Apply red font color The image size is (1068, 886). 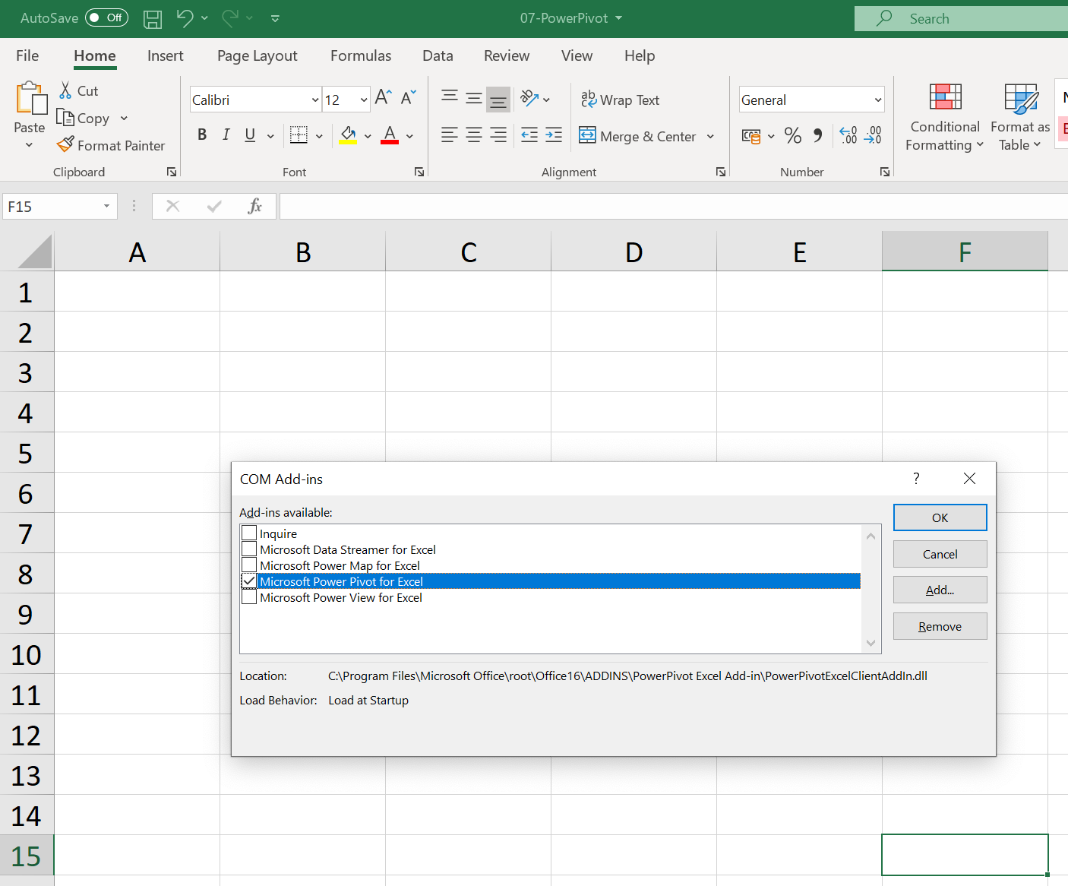pyautogui.click(x=390, y=135)
